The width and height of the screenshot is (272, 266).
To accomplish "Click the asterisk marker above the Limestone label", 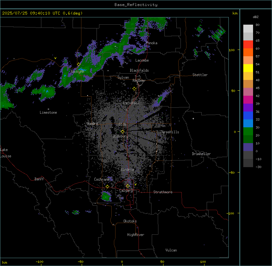I will 48,109.
